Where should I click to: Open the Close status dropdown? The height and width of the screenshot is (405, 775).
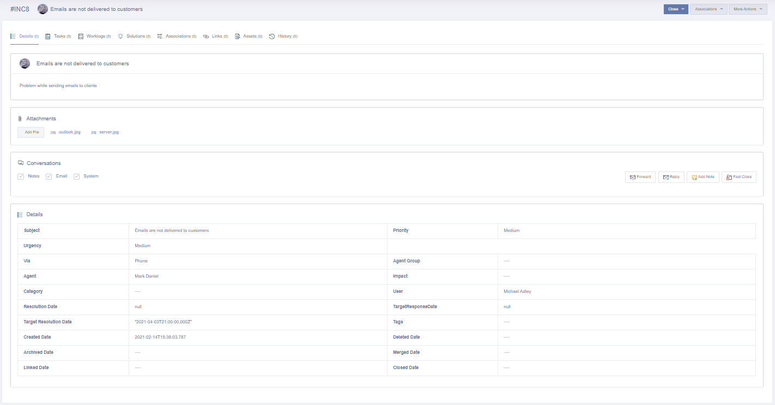(676, 9)
